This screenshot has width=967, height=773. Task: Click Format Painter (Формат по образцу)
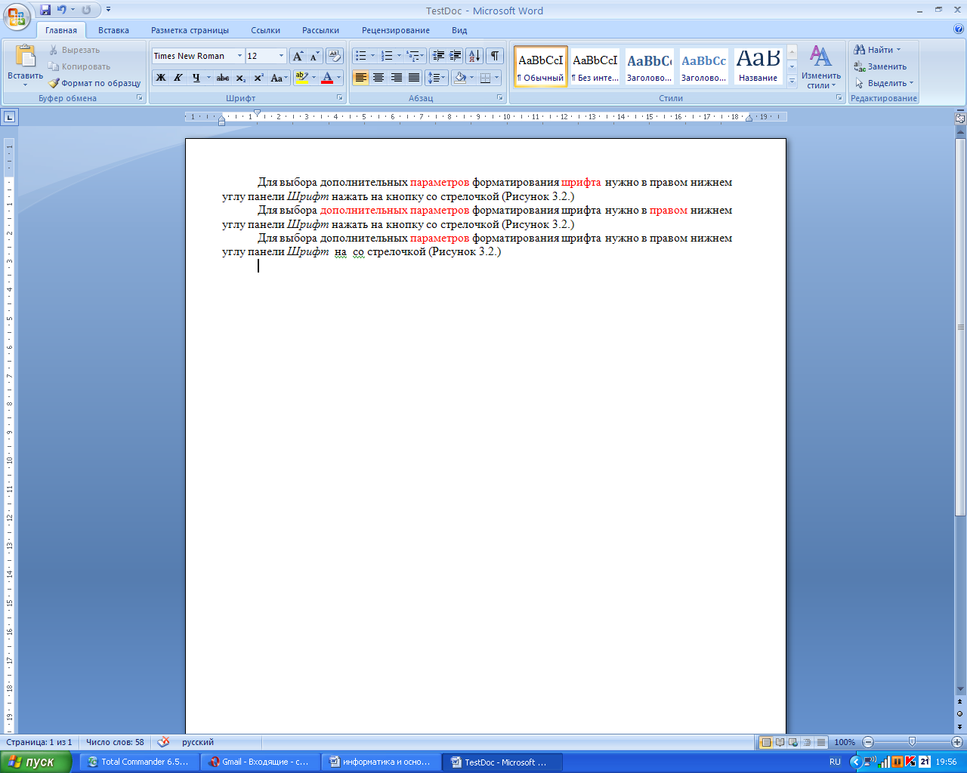(94, 83)
